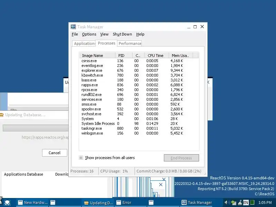Screen dimensions: 276x207
Task: Select the Processes tab
Action: (107, 43)
